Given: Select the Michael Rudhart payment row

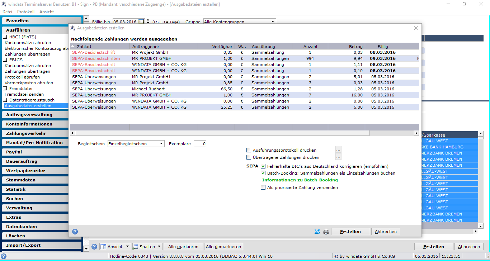Looking at the screenshot, I should 244,89.
